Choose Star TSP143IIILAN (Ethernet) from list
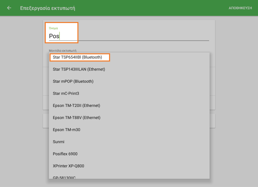258x187 pixels. (79, 69)
